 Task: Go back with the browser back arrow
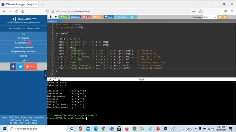(4, 11)
